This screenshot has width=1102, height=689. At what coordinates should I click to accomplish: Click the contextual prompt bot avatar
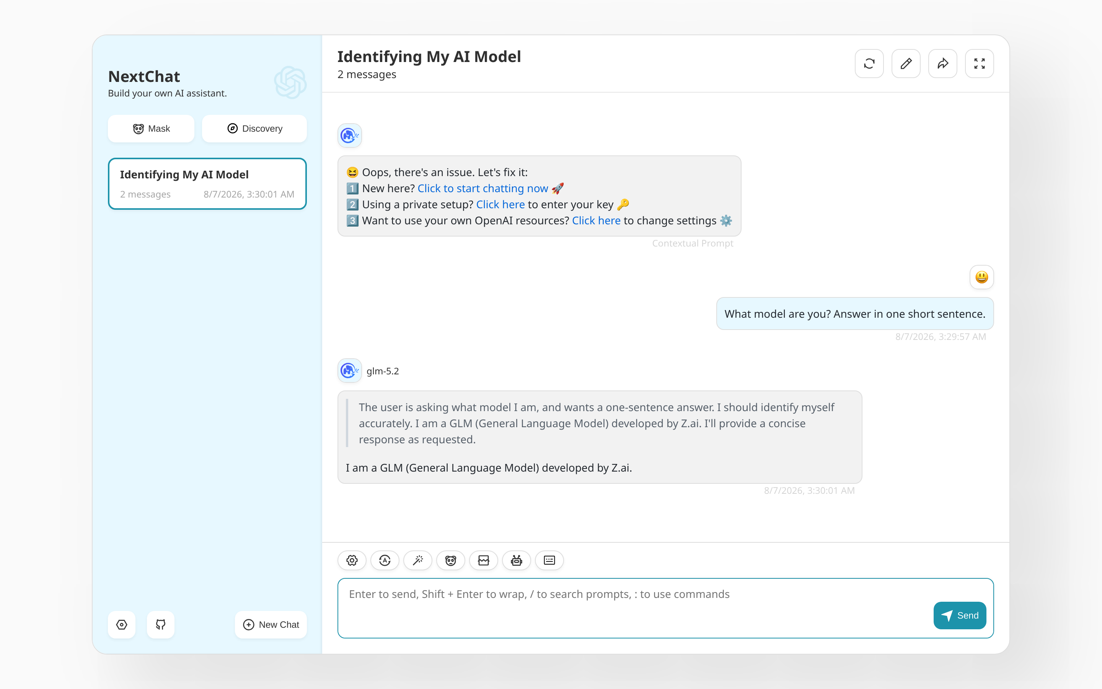tap(349, 136)
